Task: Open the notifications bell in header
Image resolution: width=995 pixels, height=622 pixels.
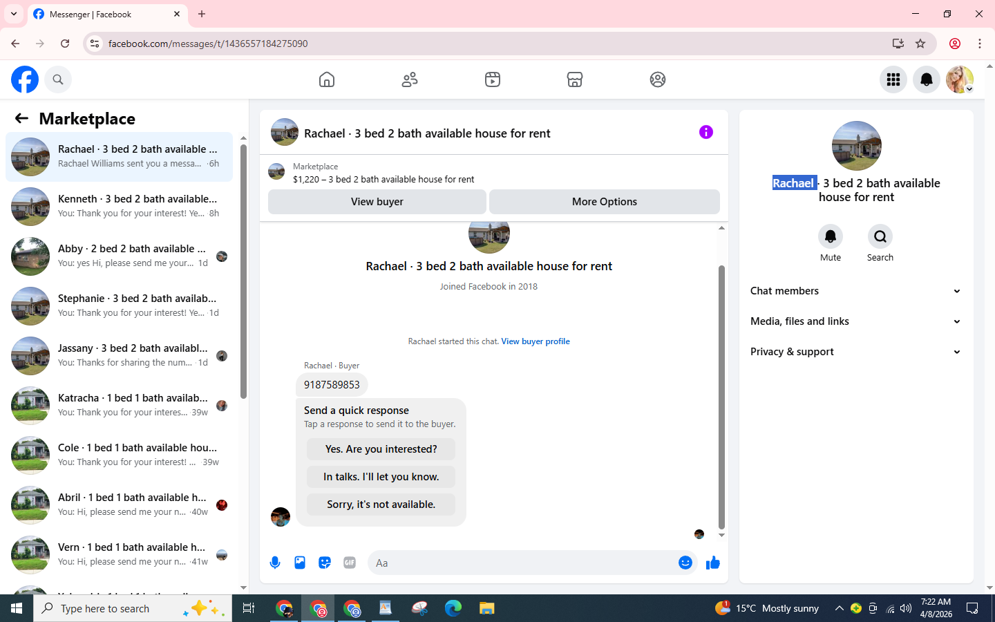Action: click(x=927, y=79)
